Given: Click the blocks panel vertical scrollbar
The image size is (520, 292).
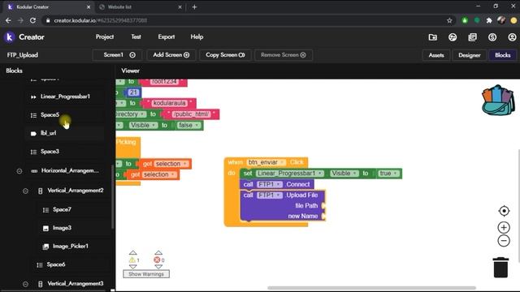Looking at the screenshot, I should pos(113,197).
